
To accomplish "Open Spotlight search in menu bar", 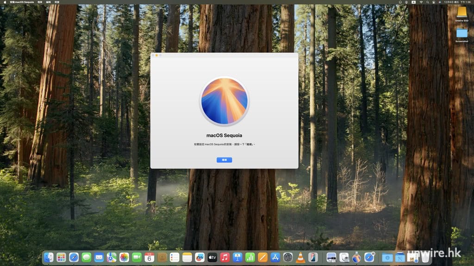I will pos(428,2).
